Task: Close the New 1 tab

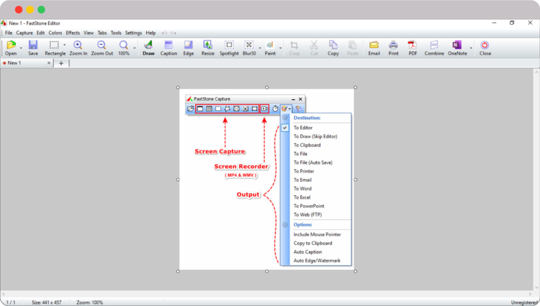Action: (x=49, y=63)
